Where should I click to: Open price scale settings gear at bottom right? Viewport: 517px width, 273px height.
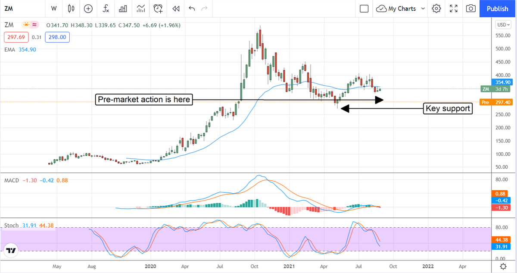click(x=503, y=266)
